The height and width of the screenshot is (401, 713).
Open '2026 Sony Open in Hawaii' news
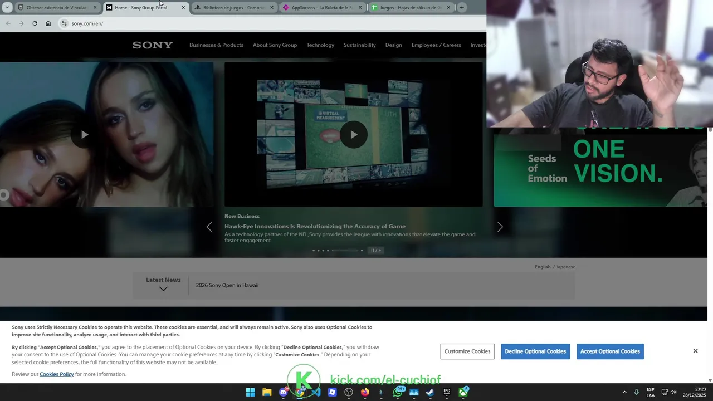pyautogui.click(x=227, y=285)
